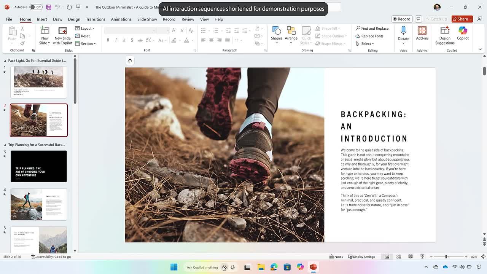The height and width of the screenshot is (274, 487).
Task: Toggle the AutoSave switch
Action: (36, 7)
